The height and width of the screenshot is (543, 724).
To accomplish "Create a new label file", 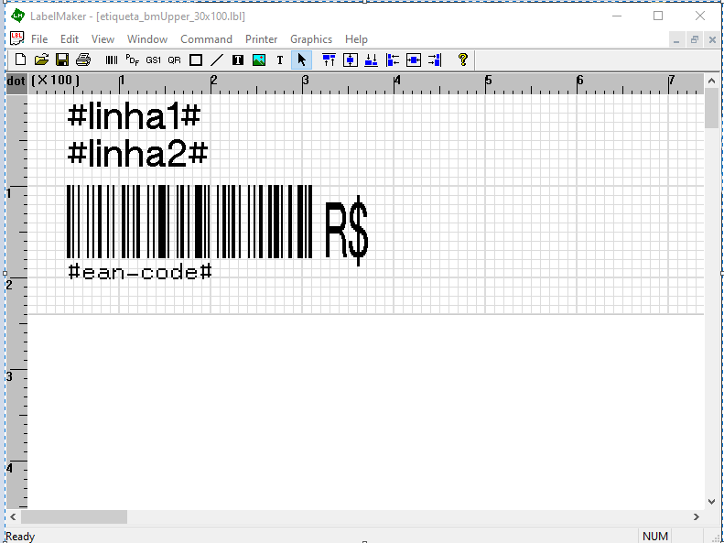I will click(x=21, y=60).
